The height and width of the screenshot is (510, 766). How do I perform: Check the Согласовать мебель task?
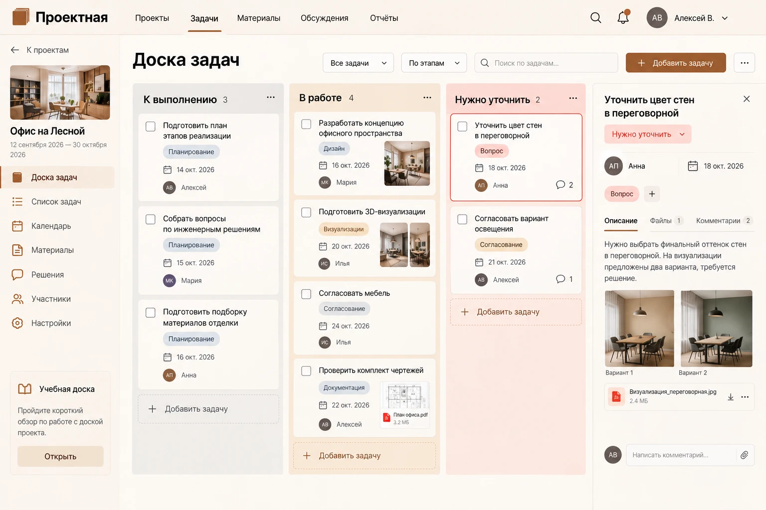306,294
